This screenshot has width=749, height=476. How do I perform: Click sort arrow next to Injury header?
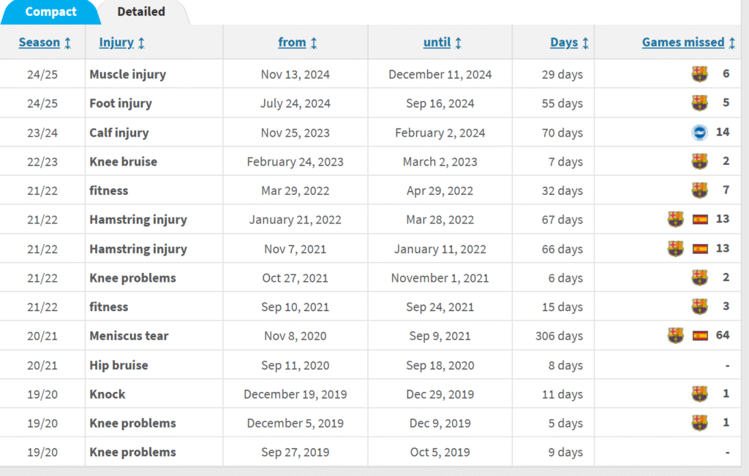coord(141,43)
